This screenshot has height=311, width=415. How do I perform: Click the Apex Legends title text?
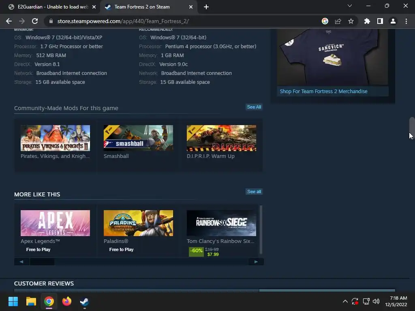pos(40,241)
